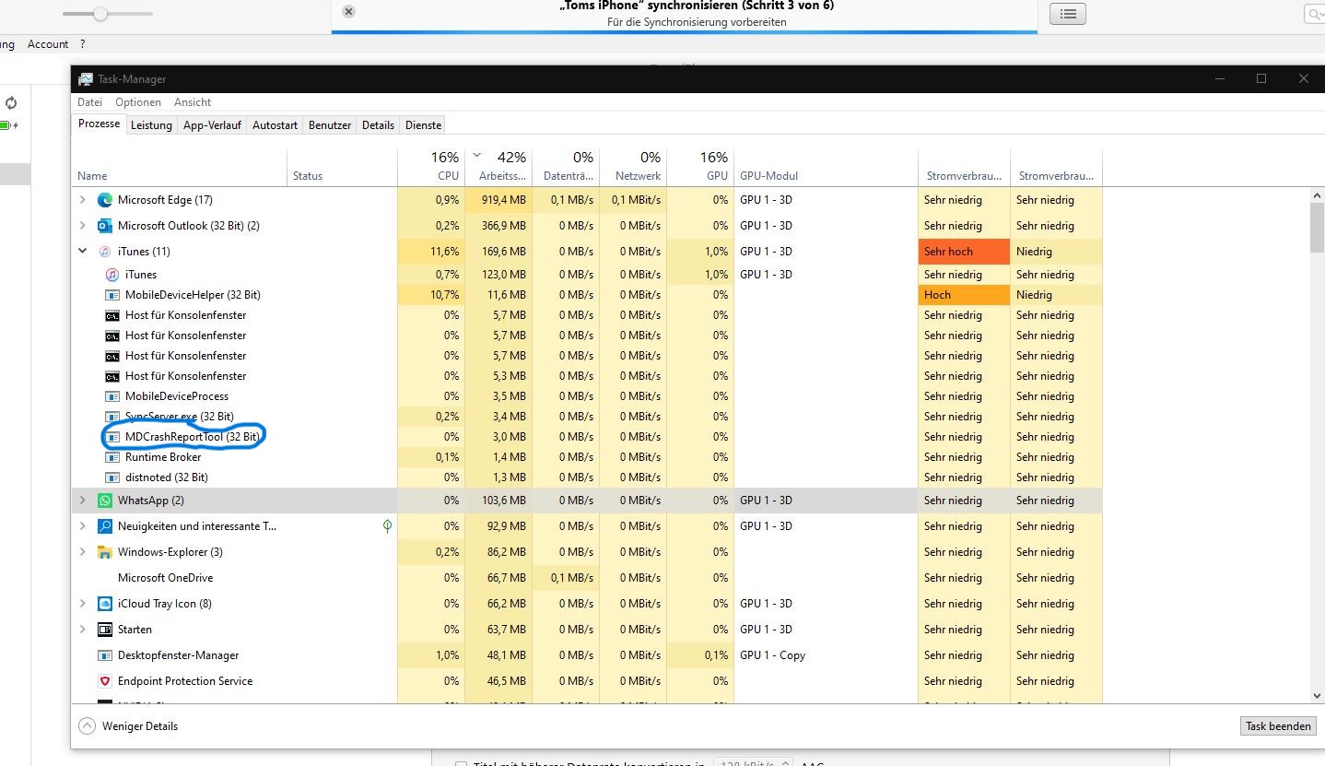Expand the Starten process group
1325x766 pixels.
[x=83, y=630]
